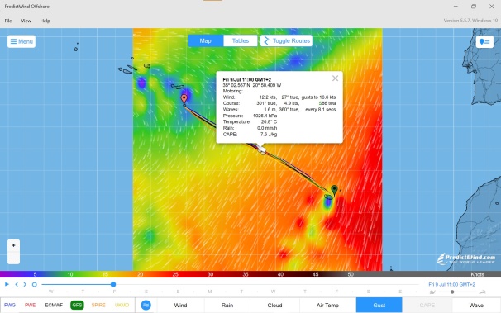Toggle the GFS model selection
Screen dimensions: 501x313
77,305
